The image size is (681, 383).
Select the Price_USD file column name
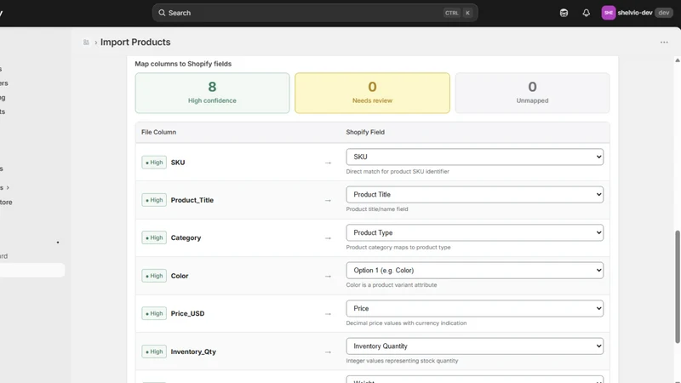[187, 313]
